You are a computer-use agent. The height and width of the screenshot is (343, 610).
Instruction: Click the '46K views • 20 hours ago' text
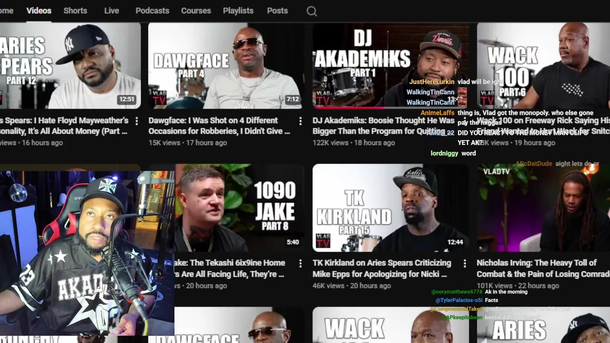coord(351,285)
